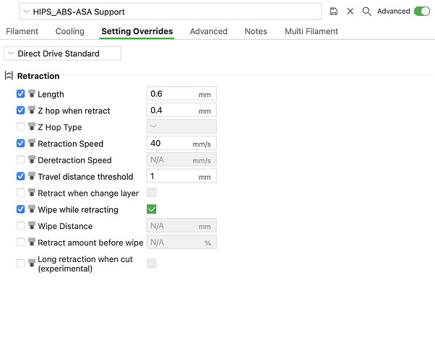Open the Z Hop Type value dropdown
This screenshot has height=361, width=435.
pos(181,126)
